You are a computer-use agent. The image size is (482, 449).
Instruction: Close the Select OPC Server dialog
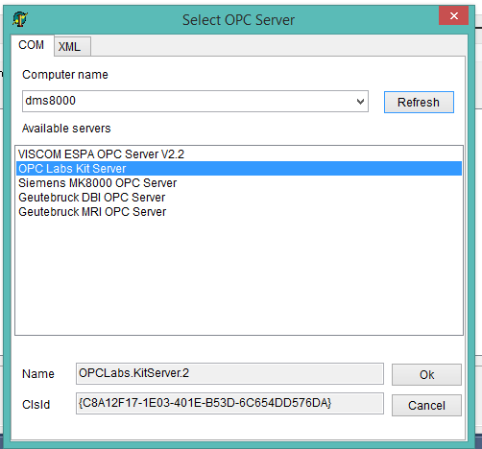pyautogui.click(x=453, y=15)
